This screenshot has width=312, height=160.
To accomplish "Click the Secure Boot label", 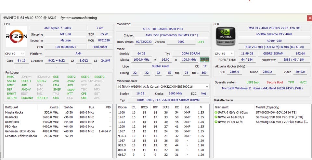I will [275, 82].
